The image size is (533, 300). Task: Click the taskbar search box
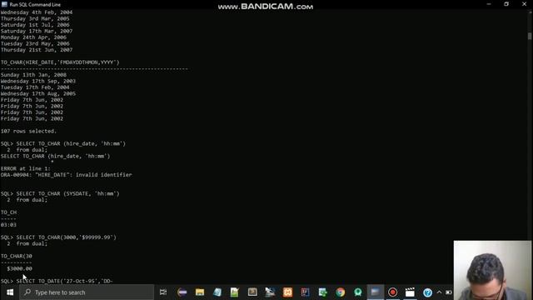87,292
